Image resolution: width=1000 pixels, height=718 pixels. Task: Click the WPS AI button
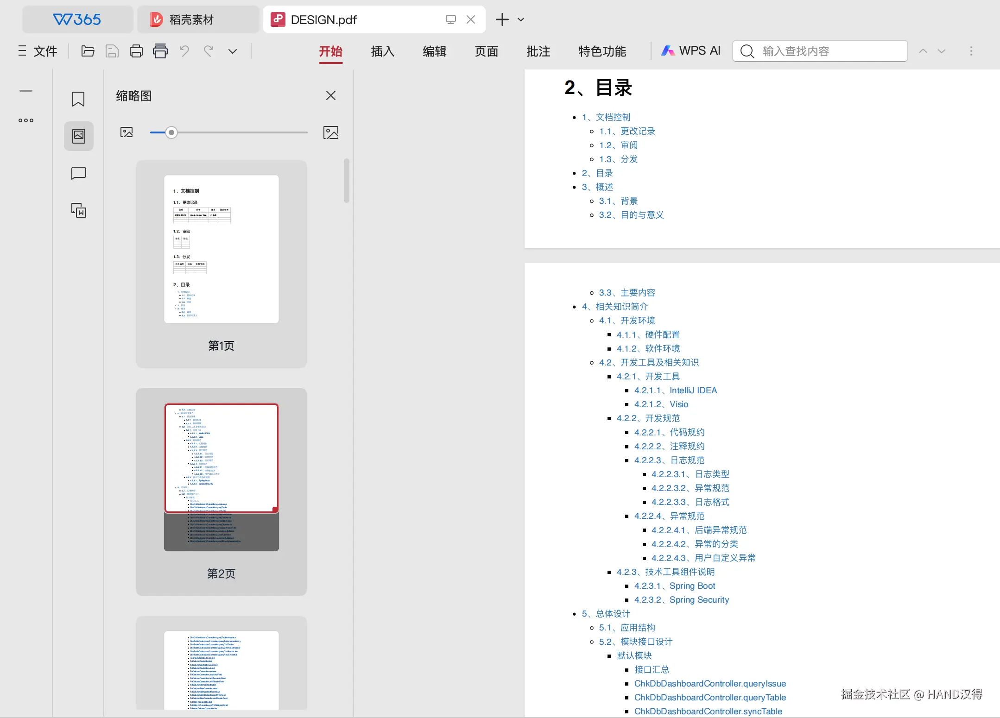pos(691,51)
